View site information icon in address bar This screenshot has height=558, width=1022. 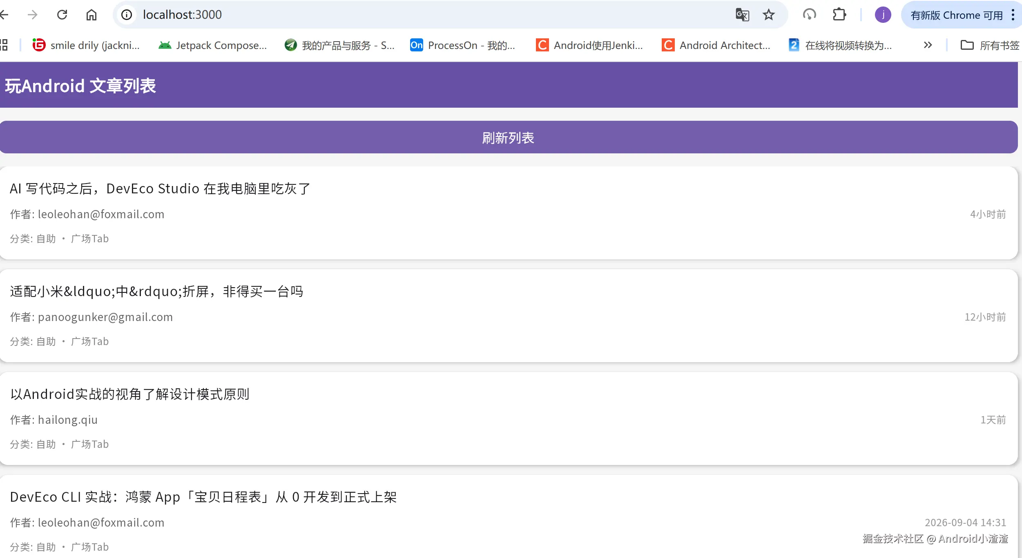127,15
